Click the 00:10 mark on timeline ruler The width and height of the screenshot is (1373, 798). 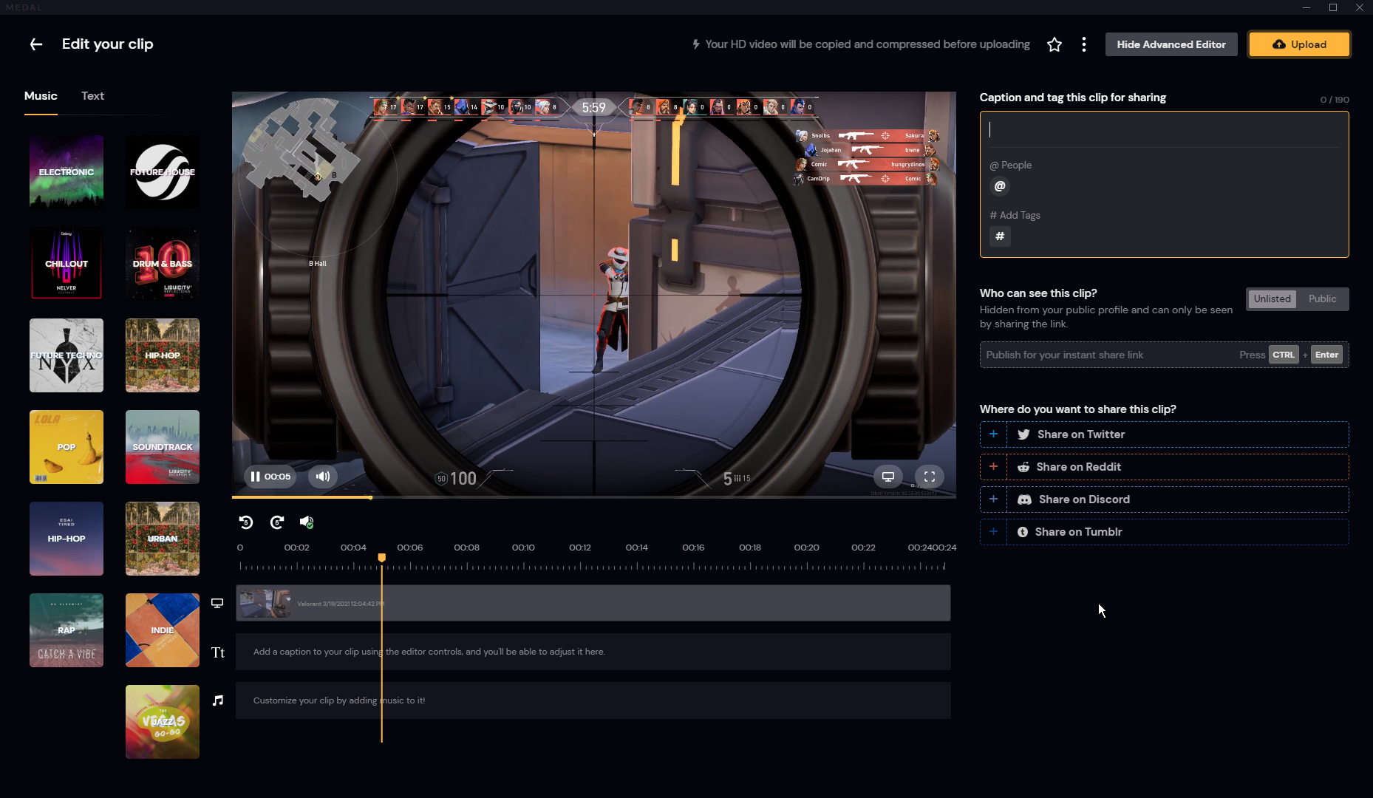click(x=523, y=548)
